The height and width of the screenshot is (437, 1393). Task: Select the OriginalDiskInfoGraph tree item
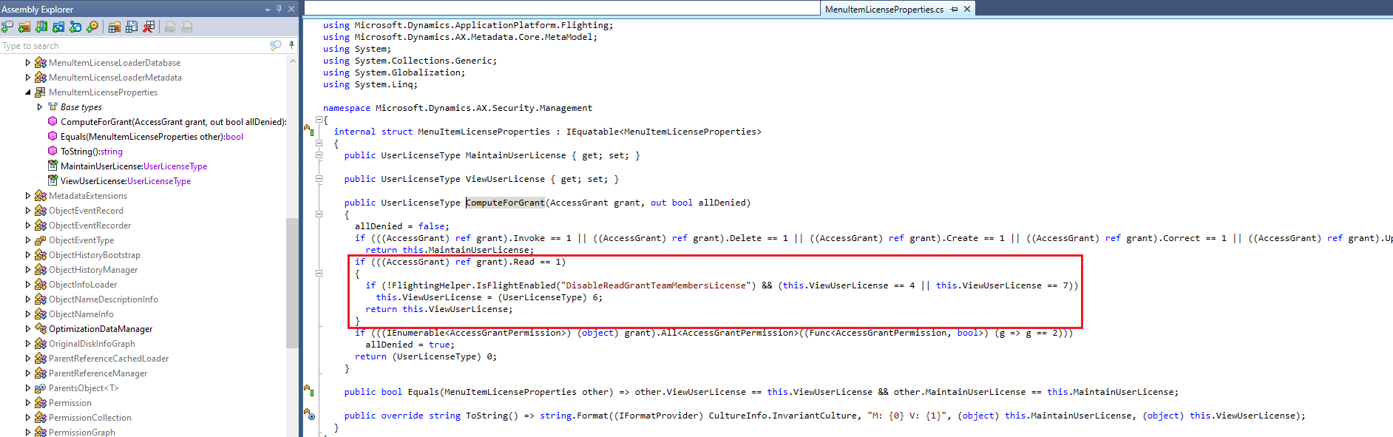tap(92, 344)
